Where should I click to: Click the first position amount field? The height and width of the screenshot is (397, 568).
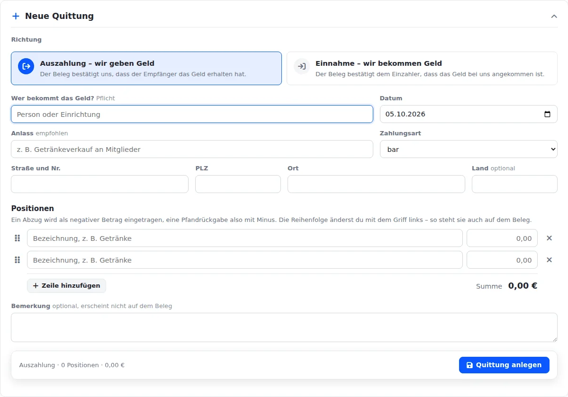coord(502,238)
